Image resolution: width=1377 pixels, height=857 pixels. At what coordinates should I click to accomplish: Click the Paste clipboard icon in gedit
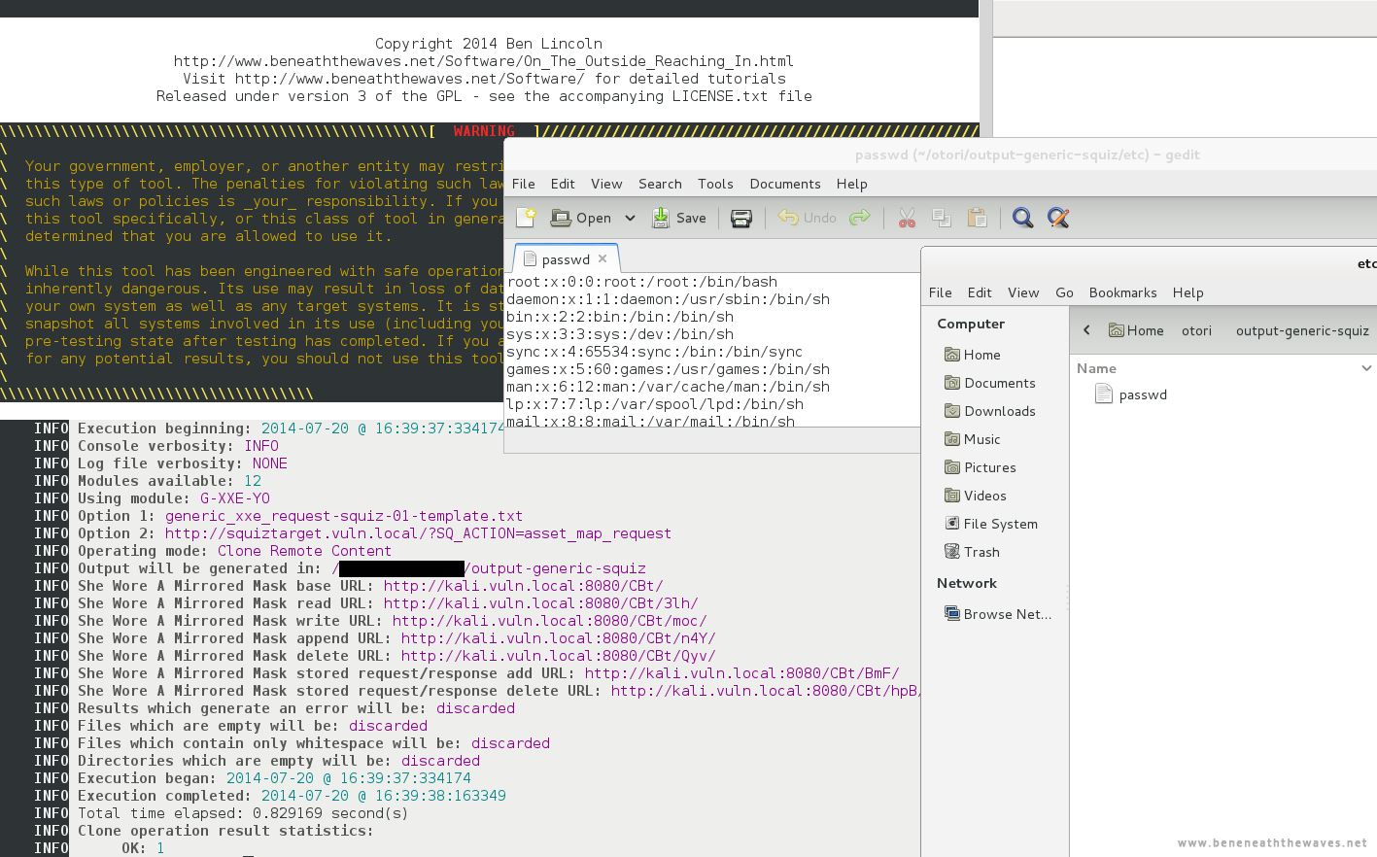point(978,218)
